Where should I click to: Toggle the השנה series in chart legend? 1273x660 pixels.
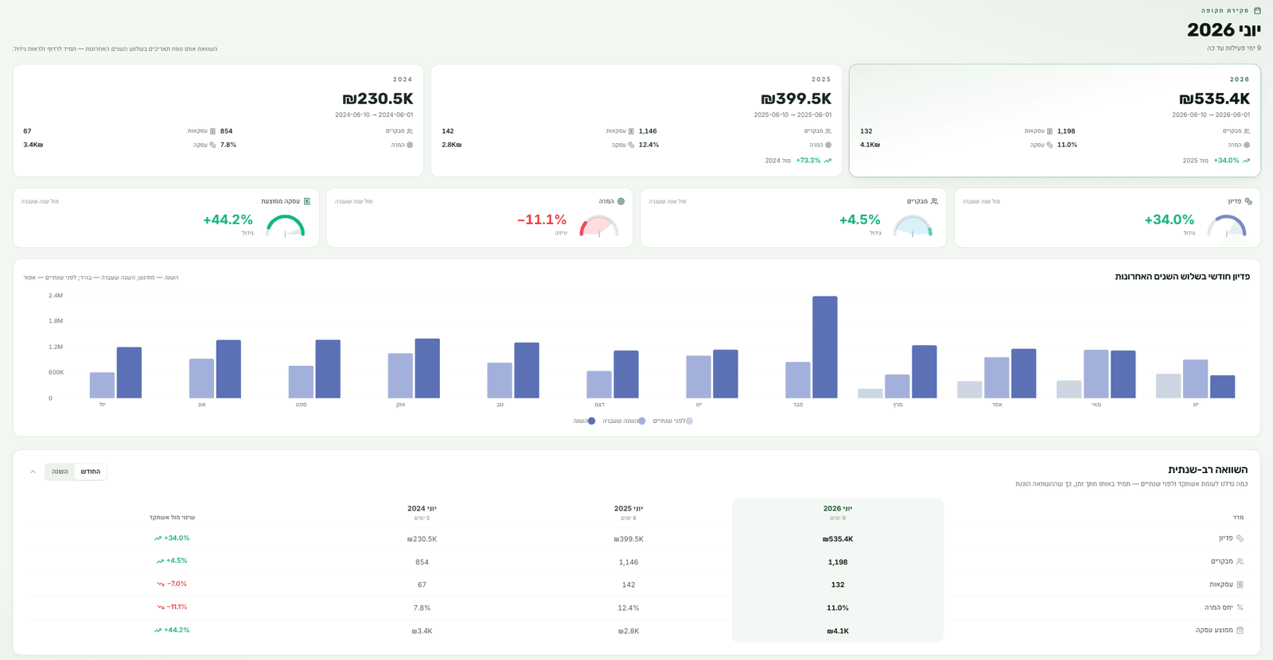click(584, 421)
